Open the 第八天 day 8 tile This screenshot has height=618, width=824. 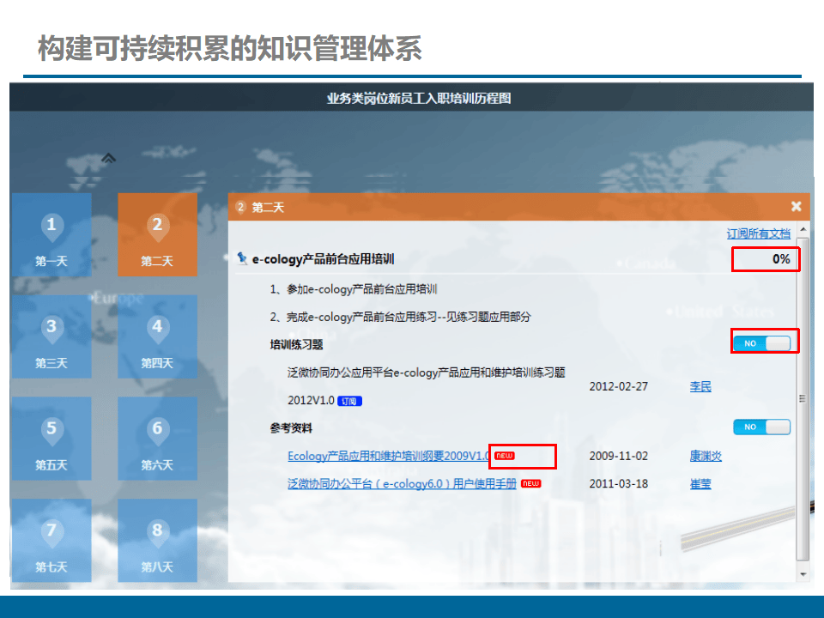point(157,540)
